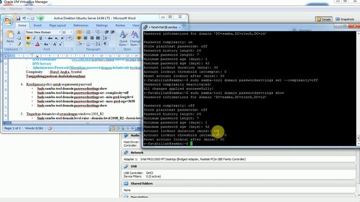
Task: Select the Format Painter brush
Action: pyautogui.click(x=19, y=44)
